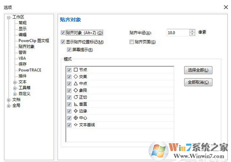
Task: Click the tangent (正切) snap mode icon
Action: pos(76,97)
